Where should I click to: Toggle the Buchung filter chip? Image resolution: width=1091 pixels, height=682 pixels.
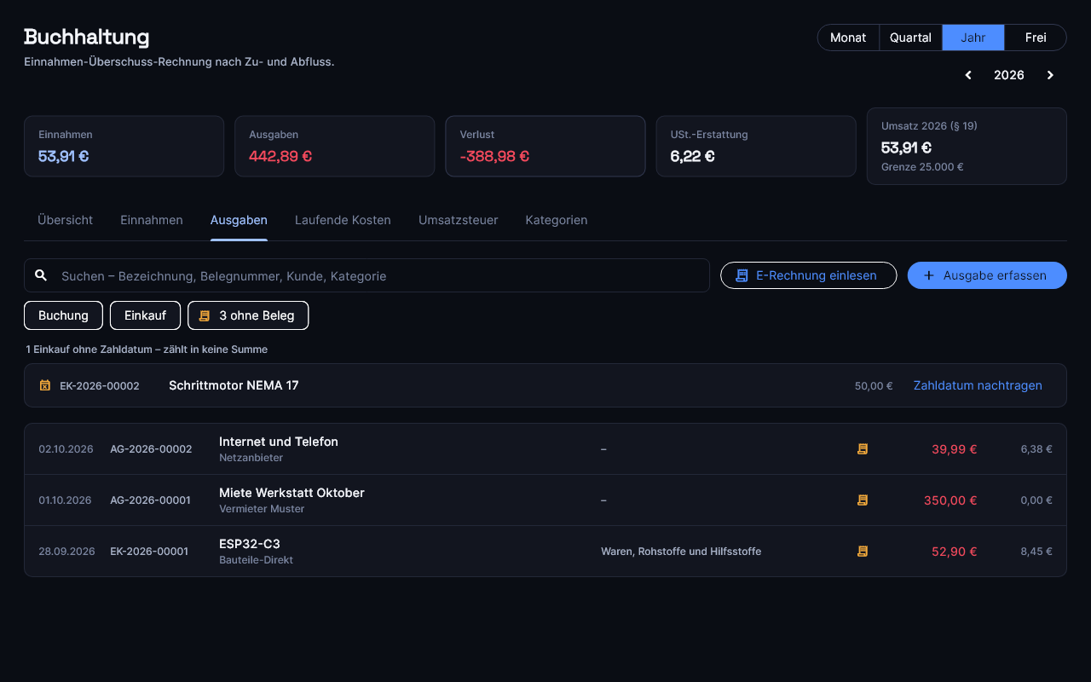click(x=63, y=315)
